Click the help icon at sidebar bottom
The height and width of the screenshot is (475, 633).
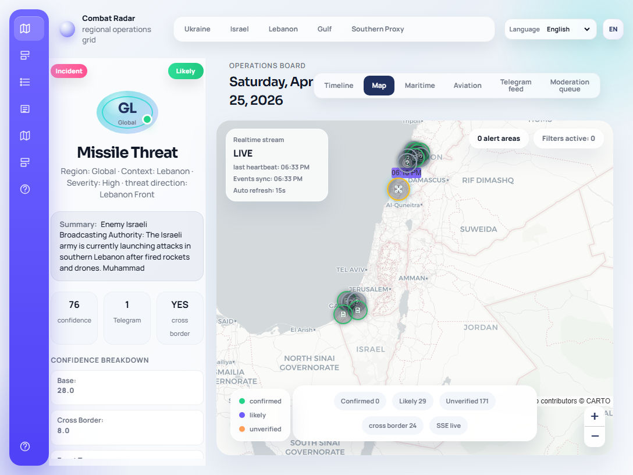coord(25,446)
